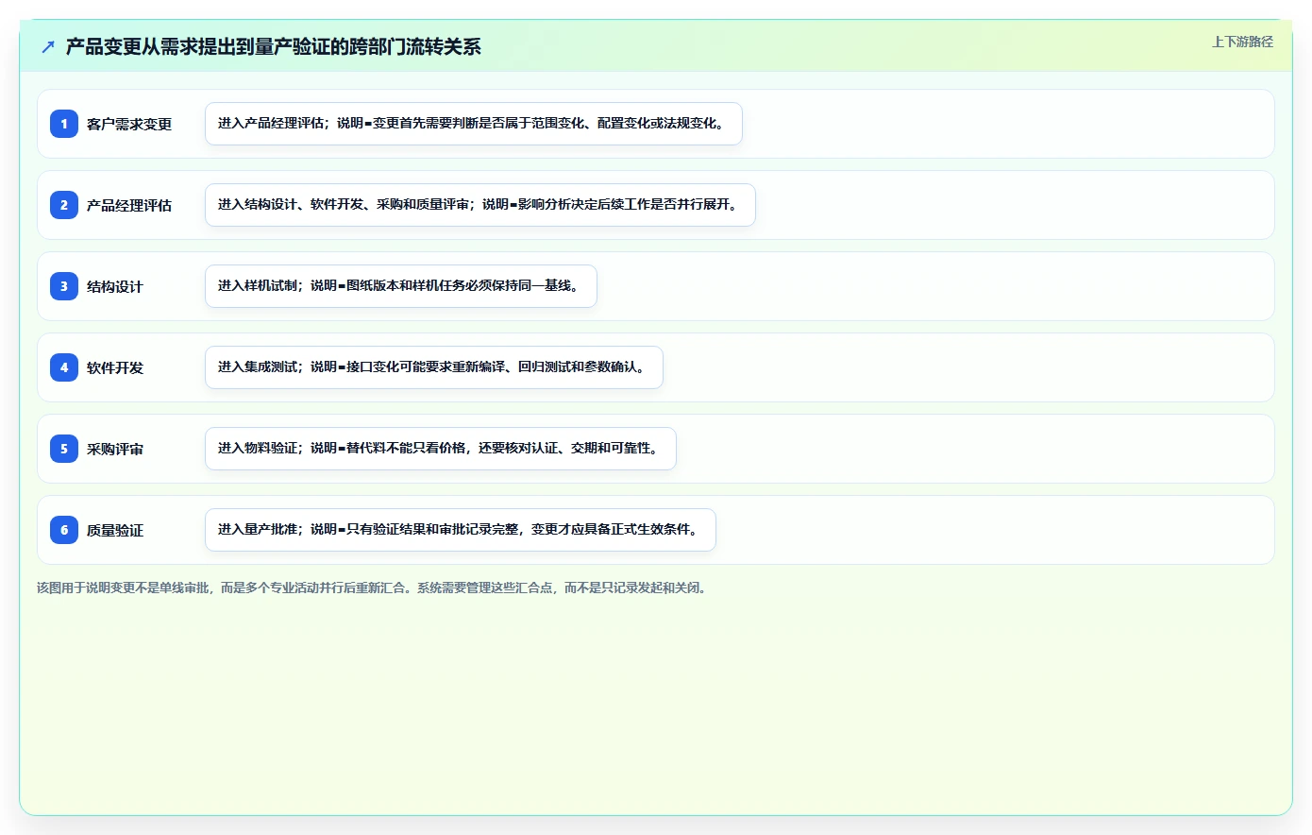Click the 上下游路径 label in the header
This screenshot has height=835, width=1312.
(1242, 42)
